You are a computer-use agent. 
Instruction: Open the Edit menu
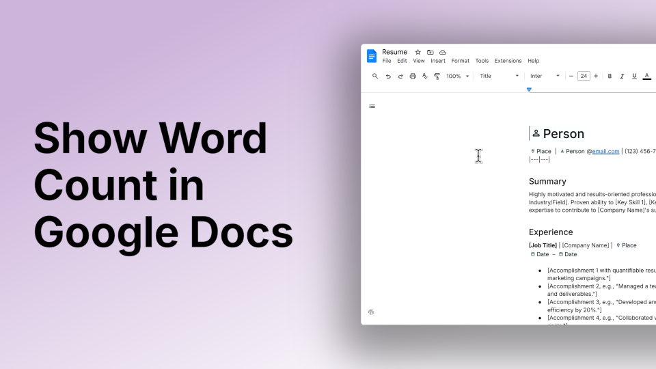coord(402,61)
